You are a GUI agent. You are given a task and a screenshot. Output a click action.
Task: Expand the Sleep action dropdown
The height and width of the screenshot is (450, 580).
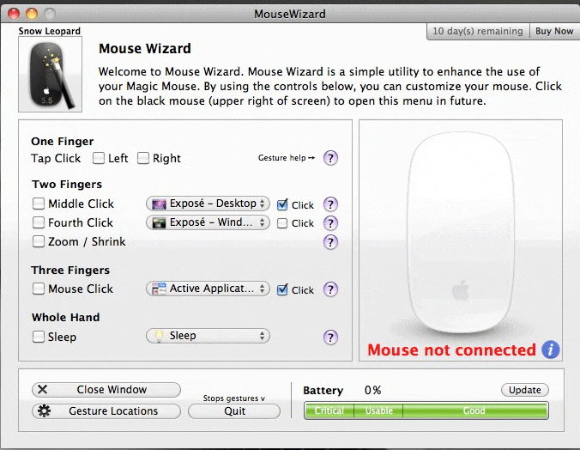pyautogui.click(x=208, y=337)
